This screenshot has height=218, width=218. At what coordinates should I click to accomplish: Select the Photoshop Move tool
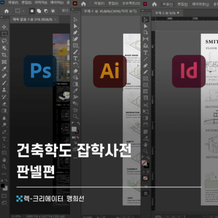point(4,27)
